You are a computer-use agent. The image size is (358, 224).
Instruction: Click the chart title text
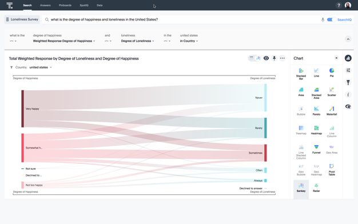tap(74, 59)
